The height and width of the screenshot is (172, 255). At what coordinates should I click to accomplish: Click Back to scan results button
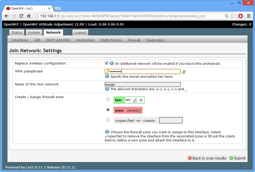pyautogui.click(x=207, y=158)
